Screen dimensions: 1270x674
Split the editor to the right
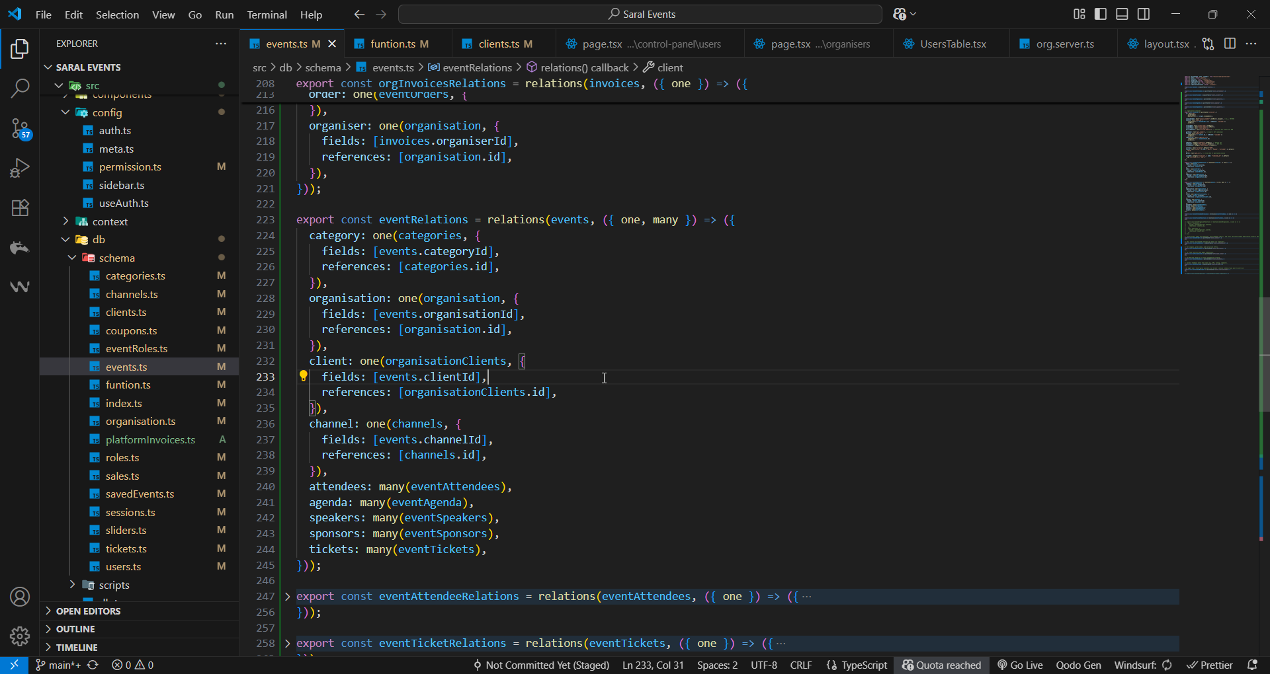coord(1230,44)
